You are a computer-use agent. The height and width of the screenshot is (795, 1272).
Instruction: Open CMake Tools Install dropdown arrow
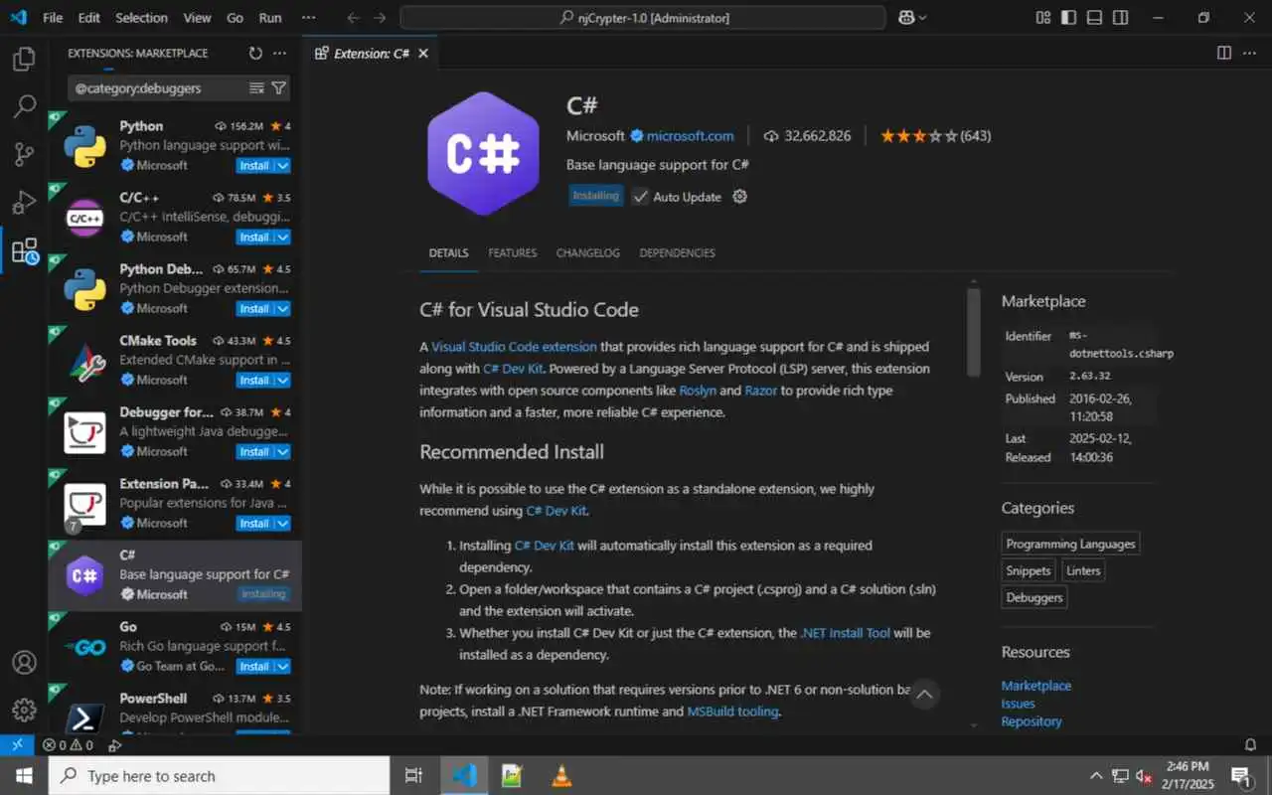click(x=283, y=381)
